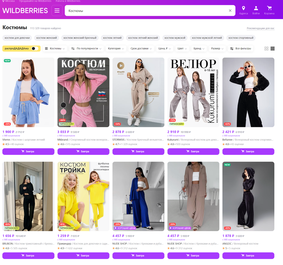Open Рекомендации для вас link
283x265 pixels.
(x=261, y=28)
